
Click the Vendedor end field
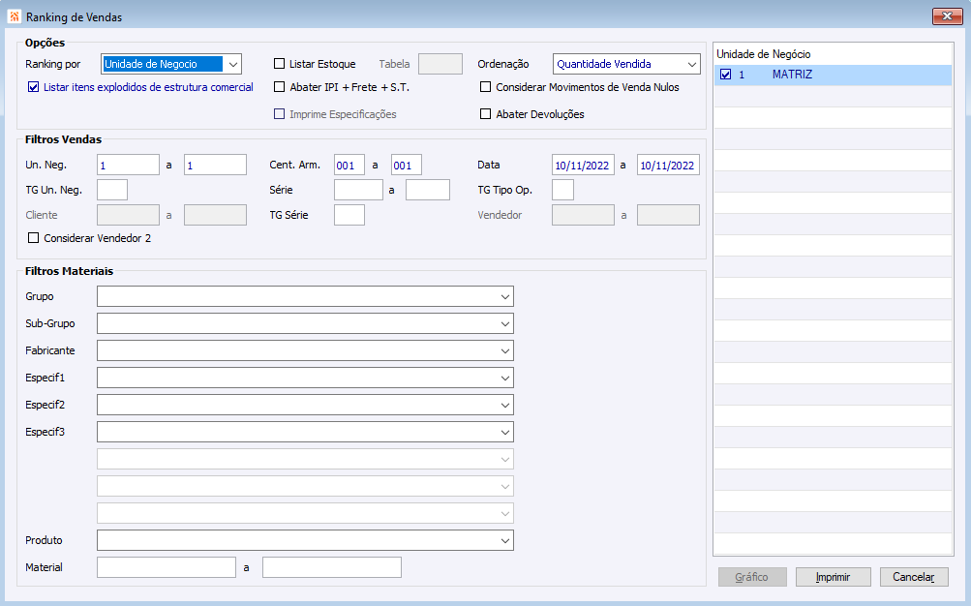[668, 215]
